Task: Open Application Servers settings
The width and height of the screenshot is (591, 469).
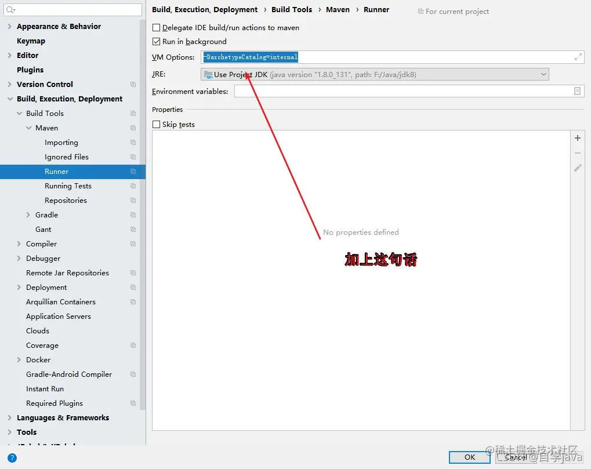Action: coord(59,317)
